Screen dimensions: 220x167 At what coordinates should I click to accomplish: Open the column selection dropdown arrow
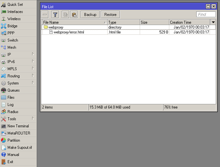pyautogui.click(x=213, y=22)
